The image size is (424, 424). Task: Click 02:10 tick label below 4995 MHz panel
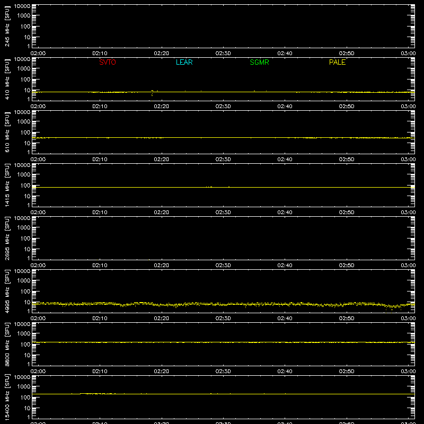(x=100, y=319)
